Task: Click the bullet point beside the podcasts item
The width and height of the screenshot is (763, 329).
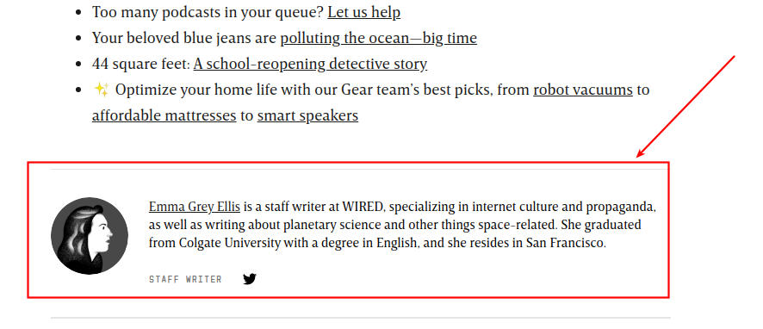Action: click(79, 13)
